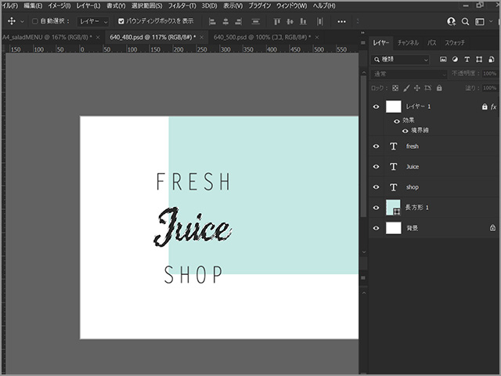Align horizontal centers icon
Viewport: 501px width, 376px height.
[225, 21]
